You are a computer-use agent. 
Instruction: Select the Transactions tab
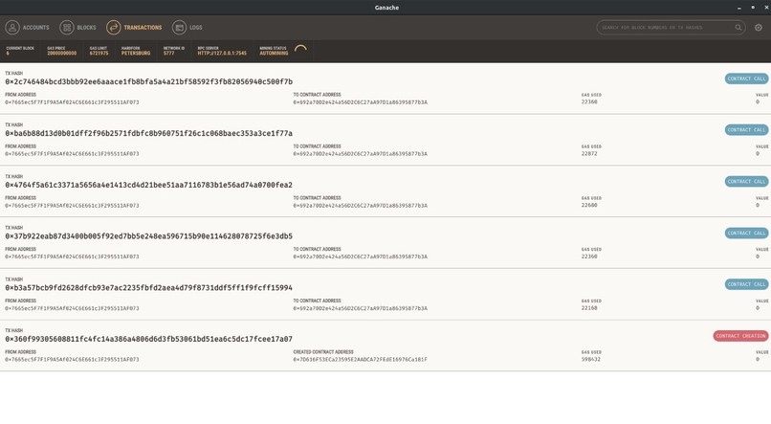(x=134, y=28)
